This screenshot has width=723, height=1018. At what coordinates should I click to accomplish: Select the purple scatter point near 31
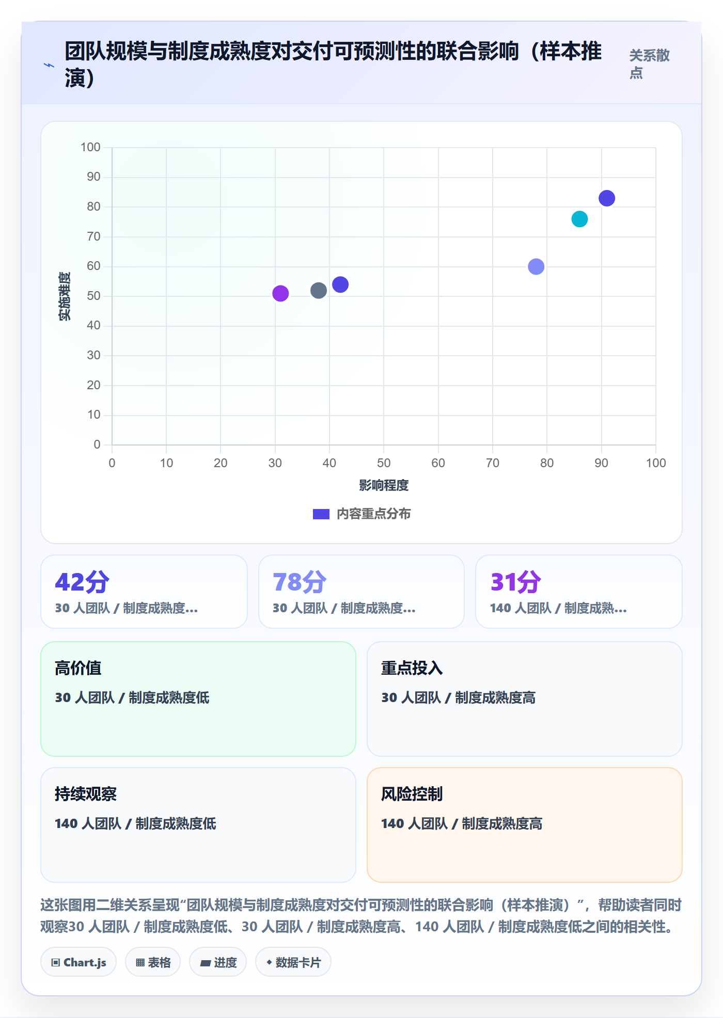click(x=280, y=293)
